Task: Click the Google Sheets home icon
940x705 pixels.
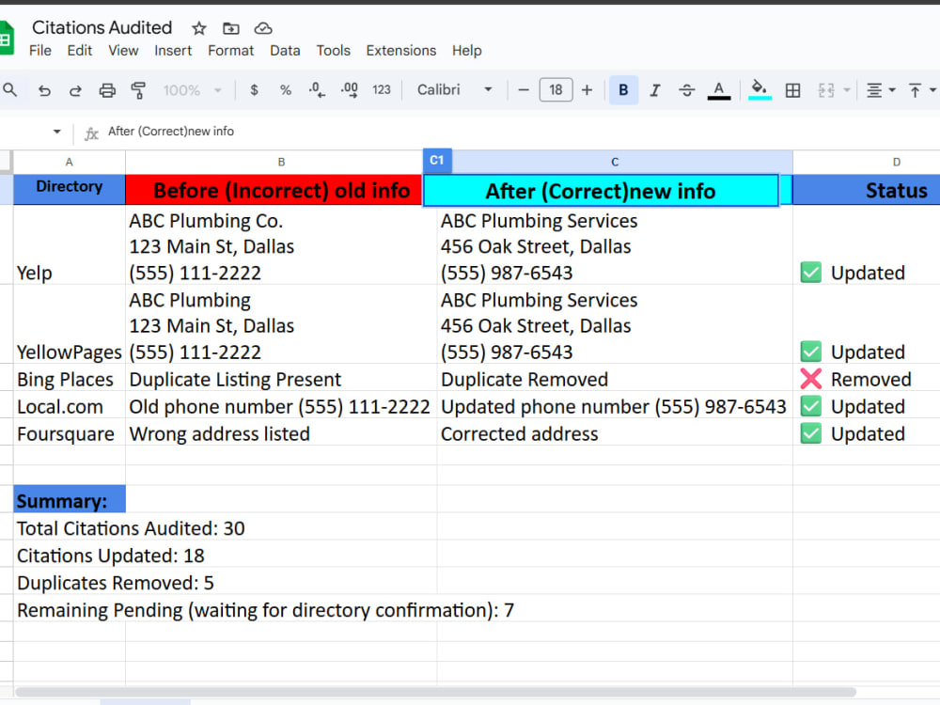Action: pos(6,38)
